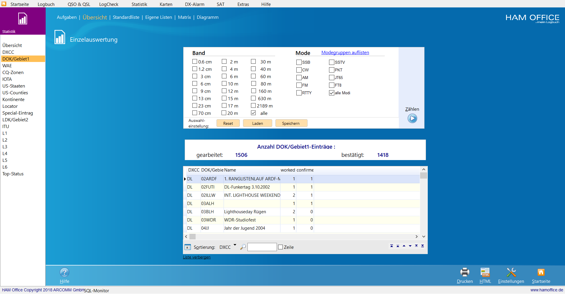Click the page-up navigation arrow
Image resolution: width=565 pixels, height=294 pixels.
pos(398,246)
